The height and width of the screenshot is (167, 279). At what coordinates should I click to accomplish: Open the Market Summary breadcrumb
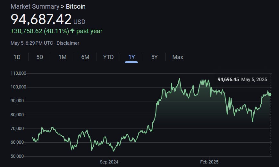click(x=35, y=7)
